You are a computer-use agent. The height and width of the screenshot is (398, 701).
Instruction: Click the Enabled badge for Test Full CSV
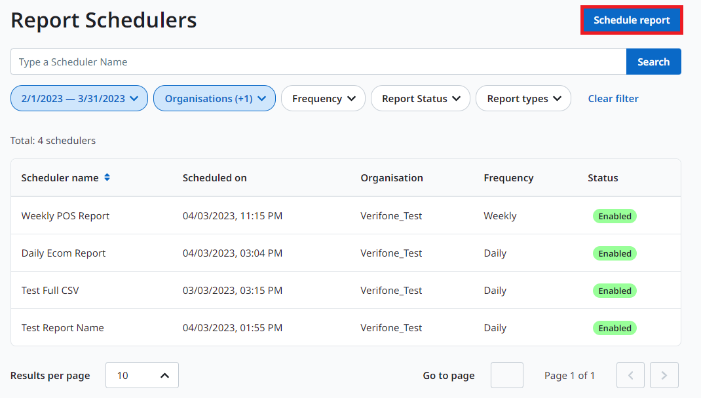(x=615, y=290)
